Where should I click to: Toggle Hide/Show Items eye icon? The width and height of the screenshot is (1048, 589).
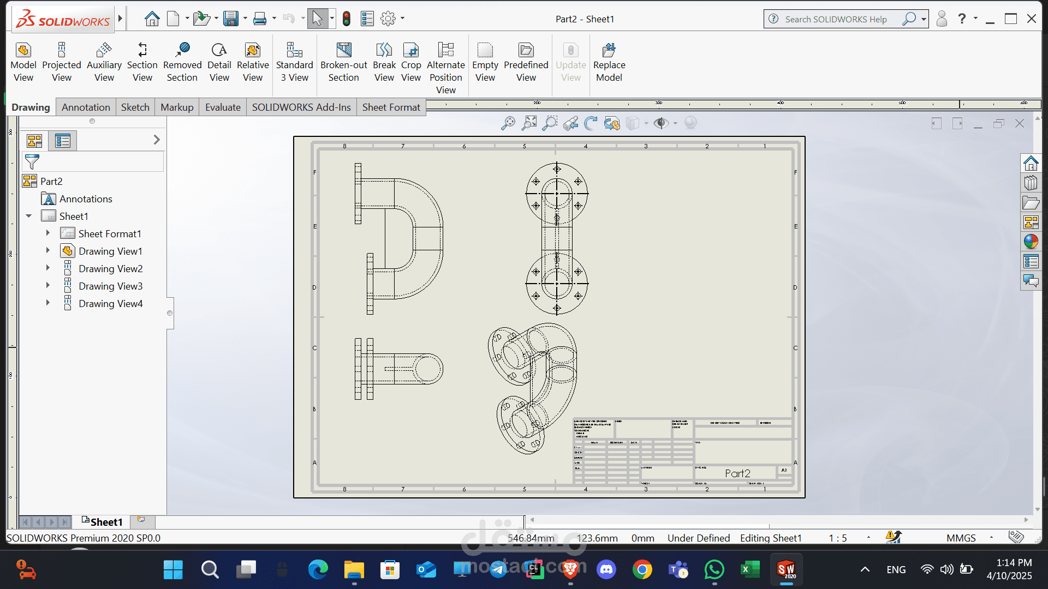click(x=661, y=123)
